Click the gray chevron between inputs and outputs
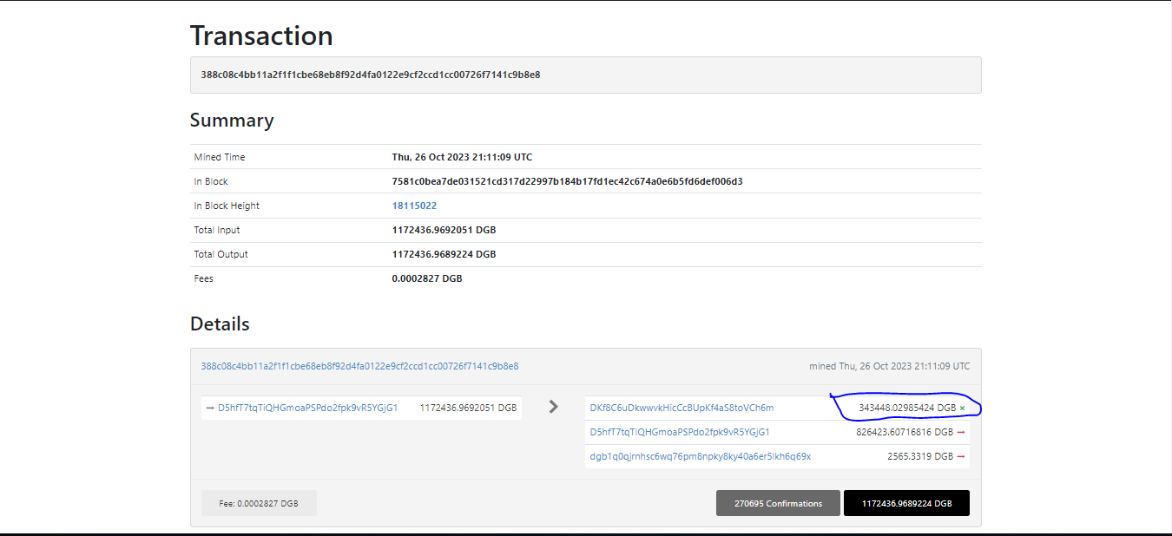 pyautogui.click(x=553, y=406)
